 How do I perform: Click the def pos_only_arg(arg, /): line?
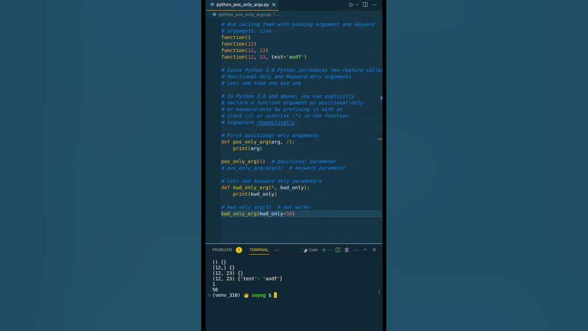[258, 142]
